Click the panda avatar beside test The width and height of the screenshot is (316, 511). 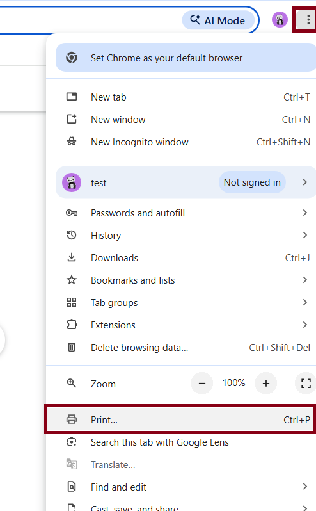[x=72, y=182]
